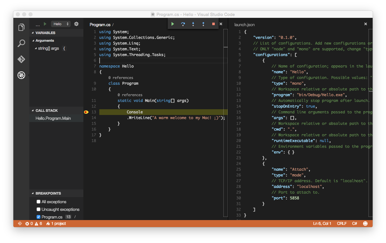Show the 6 warnings in status bar
386x243 pixels.
click(x=38, y=224)
